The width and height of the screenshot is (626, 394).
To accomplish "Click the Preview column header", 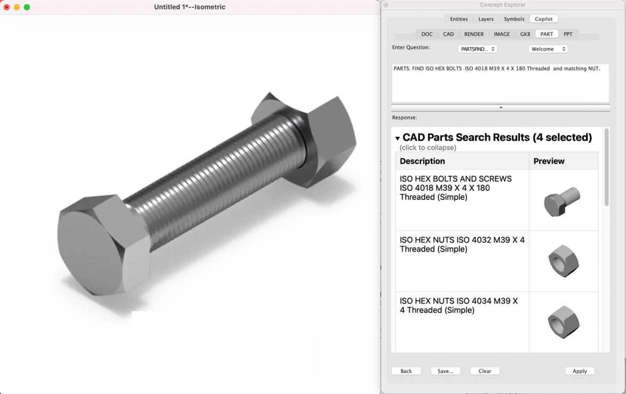I will (x=564, y=161).
